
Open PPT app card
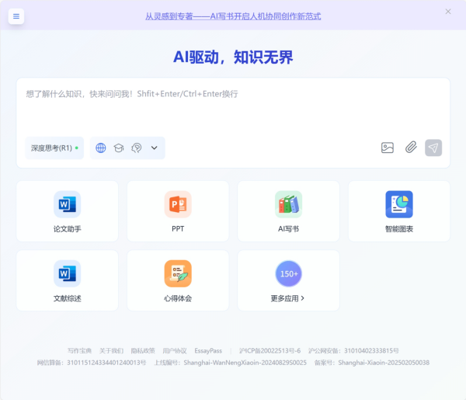[178, 211]
